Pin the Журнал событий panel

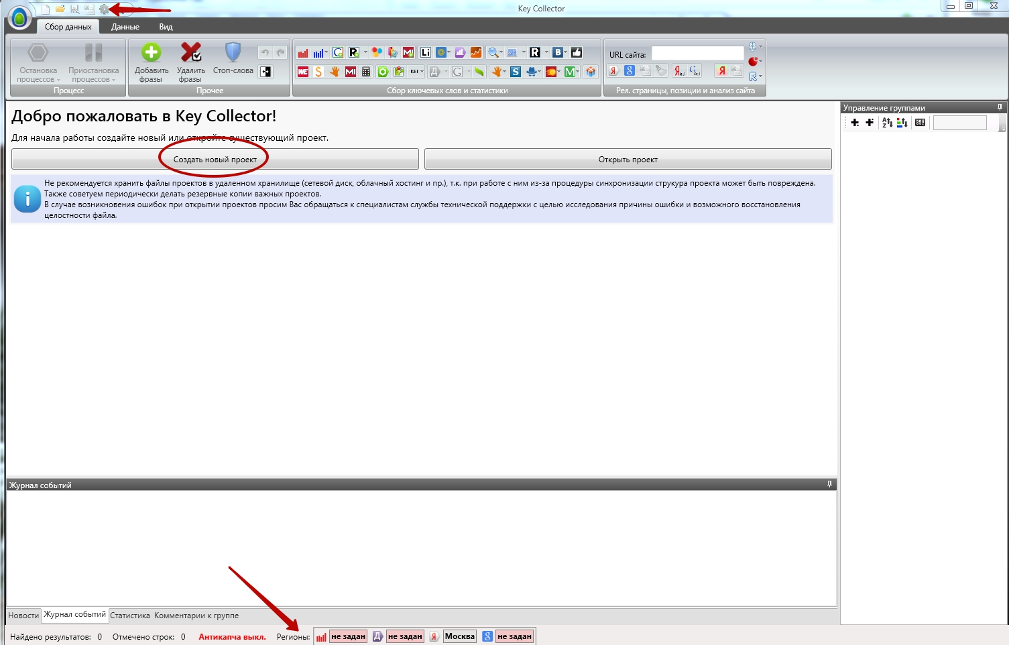[x=829, y=484]
